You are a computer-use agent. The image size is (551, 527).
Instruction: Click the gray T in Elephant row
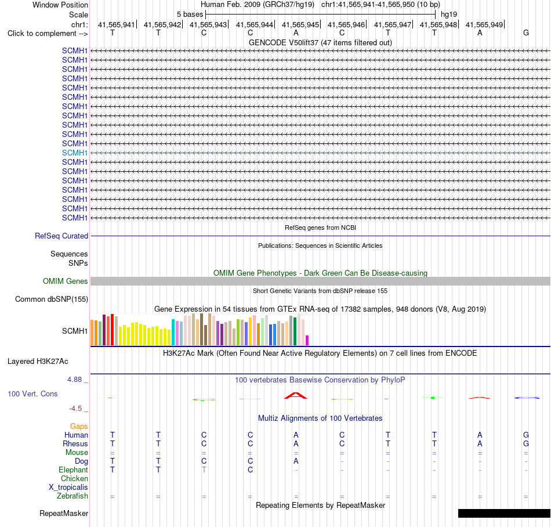pyautogui.click(x=204, y=470)
